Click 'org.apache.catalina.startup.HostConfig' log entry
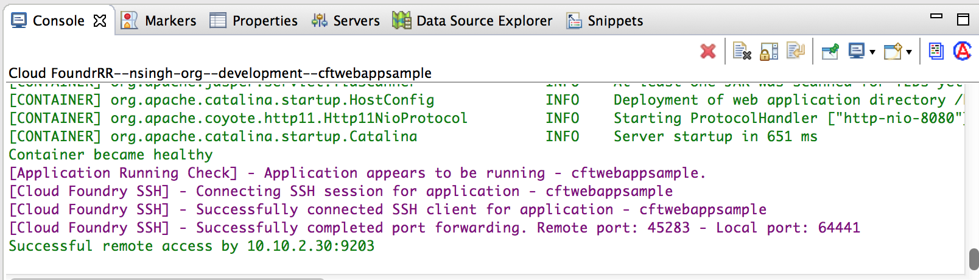 (x=272, y=100)
